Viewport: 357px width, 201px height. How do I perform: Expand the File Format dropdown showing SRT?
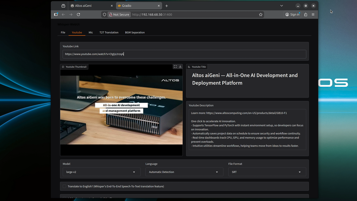point(267,172)
